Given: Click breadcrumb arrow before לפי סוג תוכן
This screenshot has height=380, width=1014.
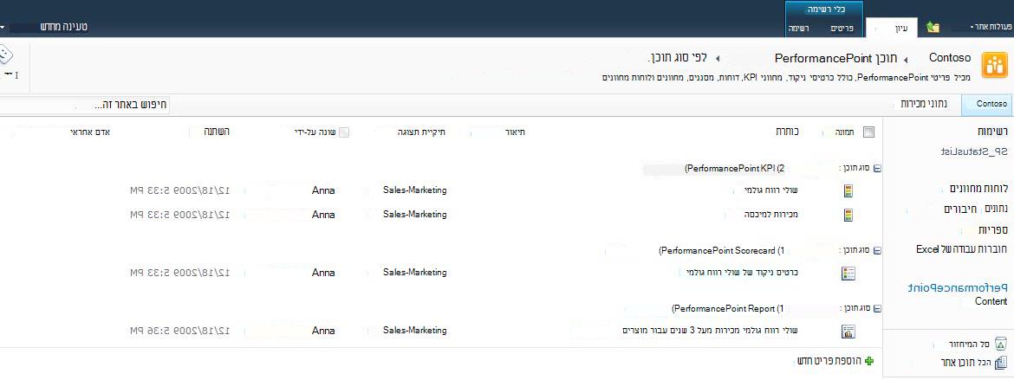Looking at the screenshot, I should click(718, 60).
